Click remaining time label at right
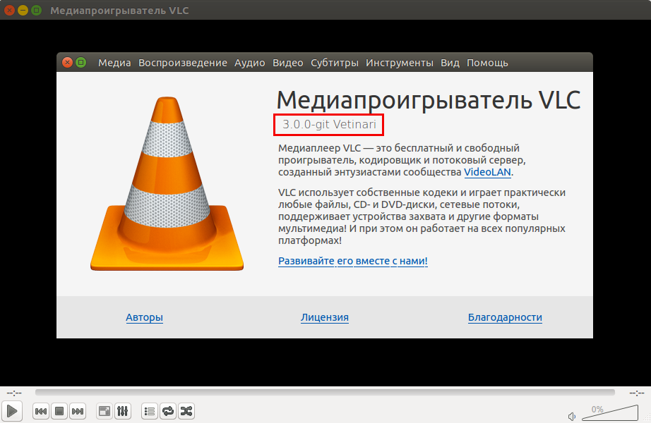This screenshot has height=423, width=651. tap(637, 393)
